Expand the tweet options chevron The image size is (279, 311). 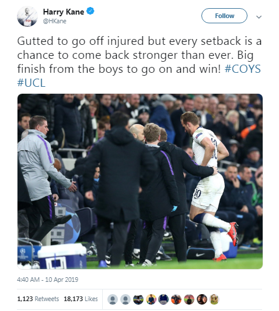[x=259, y=17]
